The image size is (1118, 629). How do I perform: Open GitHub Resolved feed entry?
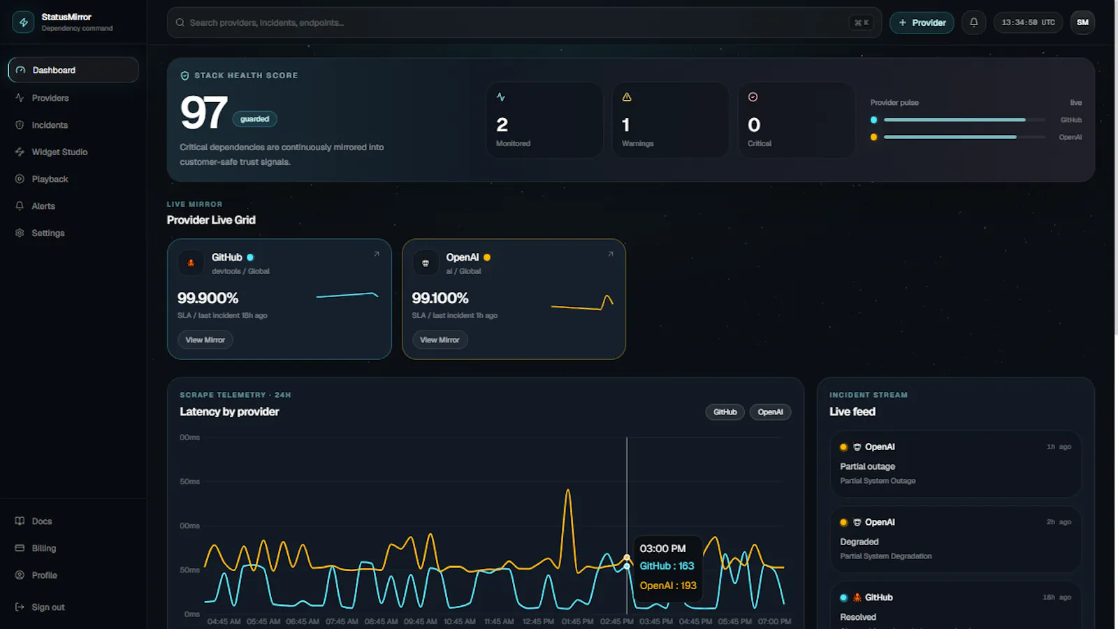pos(955,605)
